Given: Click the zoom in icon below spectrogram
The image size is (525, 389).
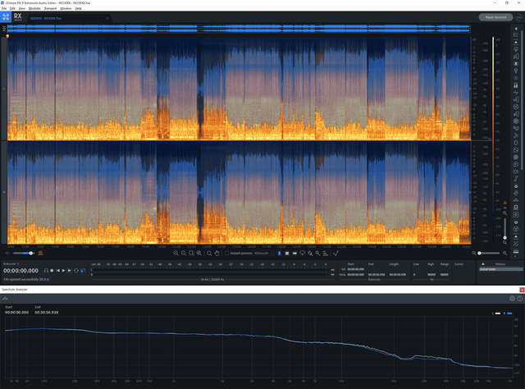Looking at the screenshot, I should coord(176,254).
